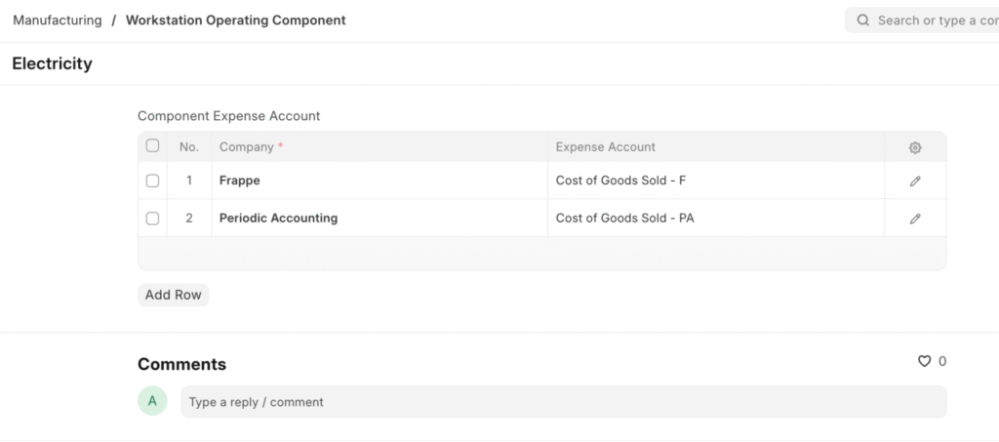Click the user avatar beside the comment box
Image resolution: width=999 pixels, height=442 pixels.
152,401
